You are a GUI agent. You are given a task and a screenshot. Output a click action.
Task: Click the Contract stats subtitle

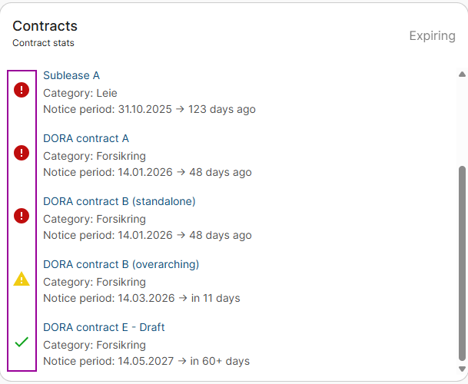(43, 43)
